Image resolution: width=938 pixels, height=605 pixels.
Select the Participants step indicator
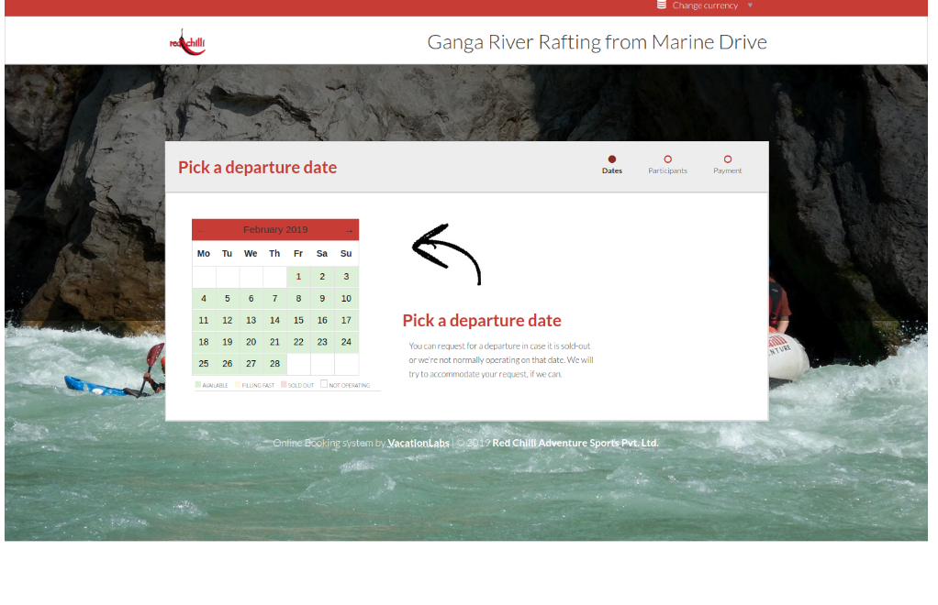pyautogui.click(x=667, y=159)
